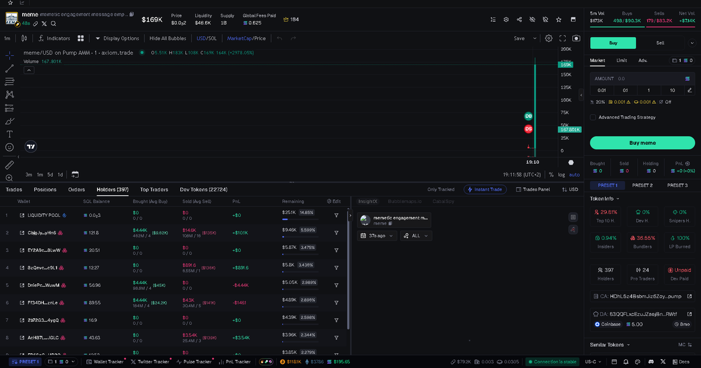The image size is (701, 368).
Task: Open the Pulse Tracker
Action: 195,362
